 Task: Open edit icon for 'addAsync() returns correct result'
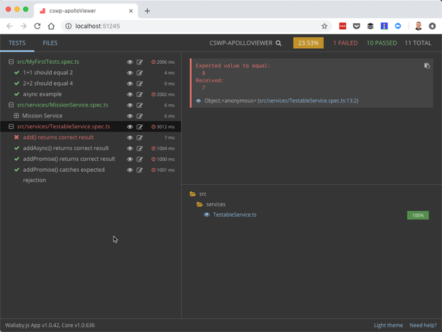tap(139, 148)
